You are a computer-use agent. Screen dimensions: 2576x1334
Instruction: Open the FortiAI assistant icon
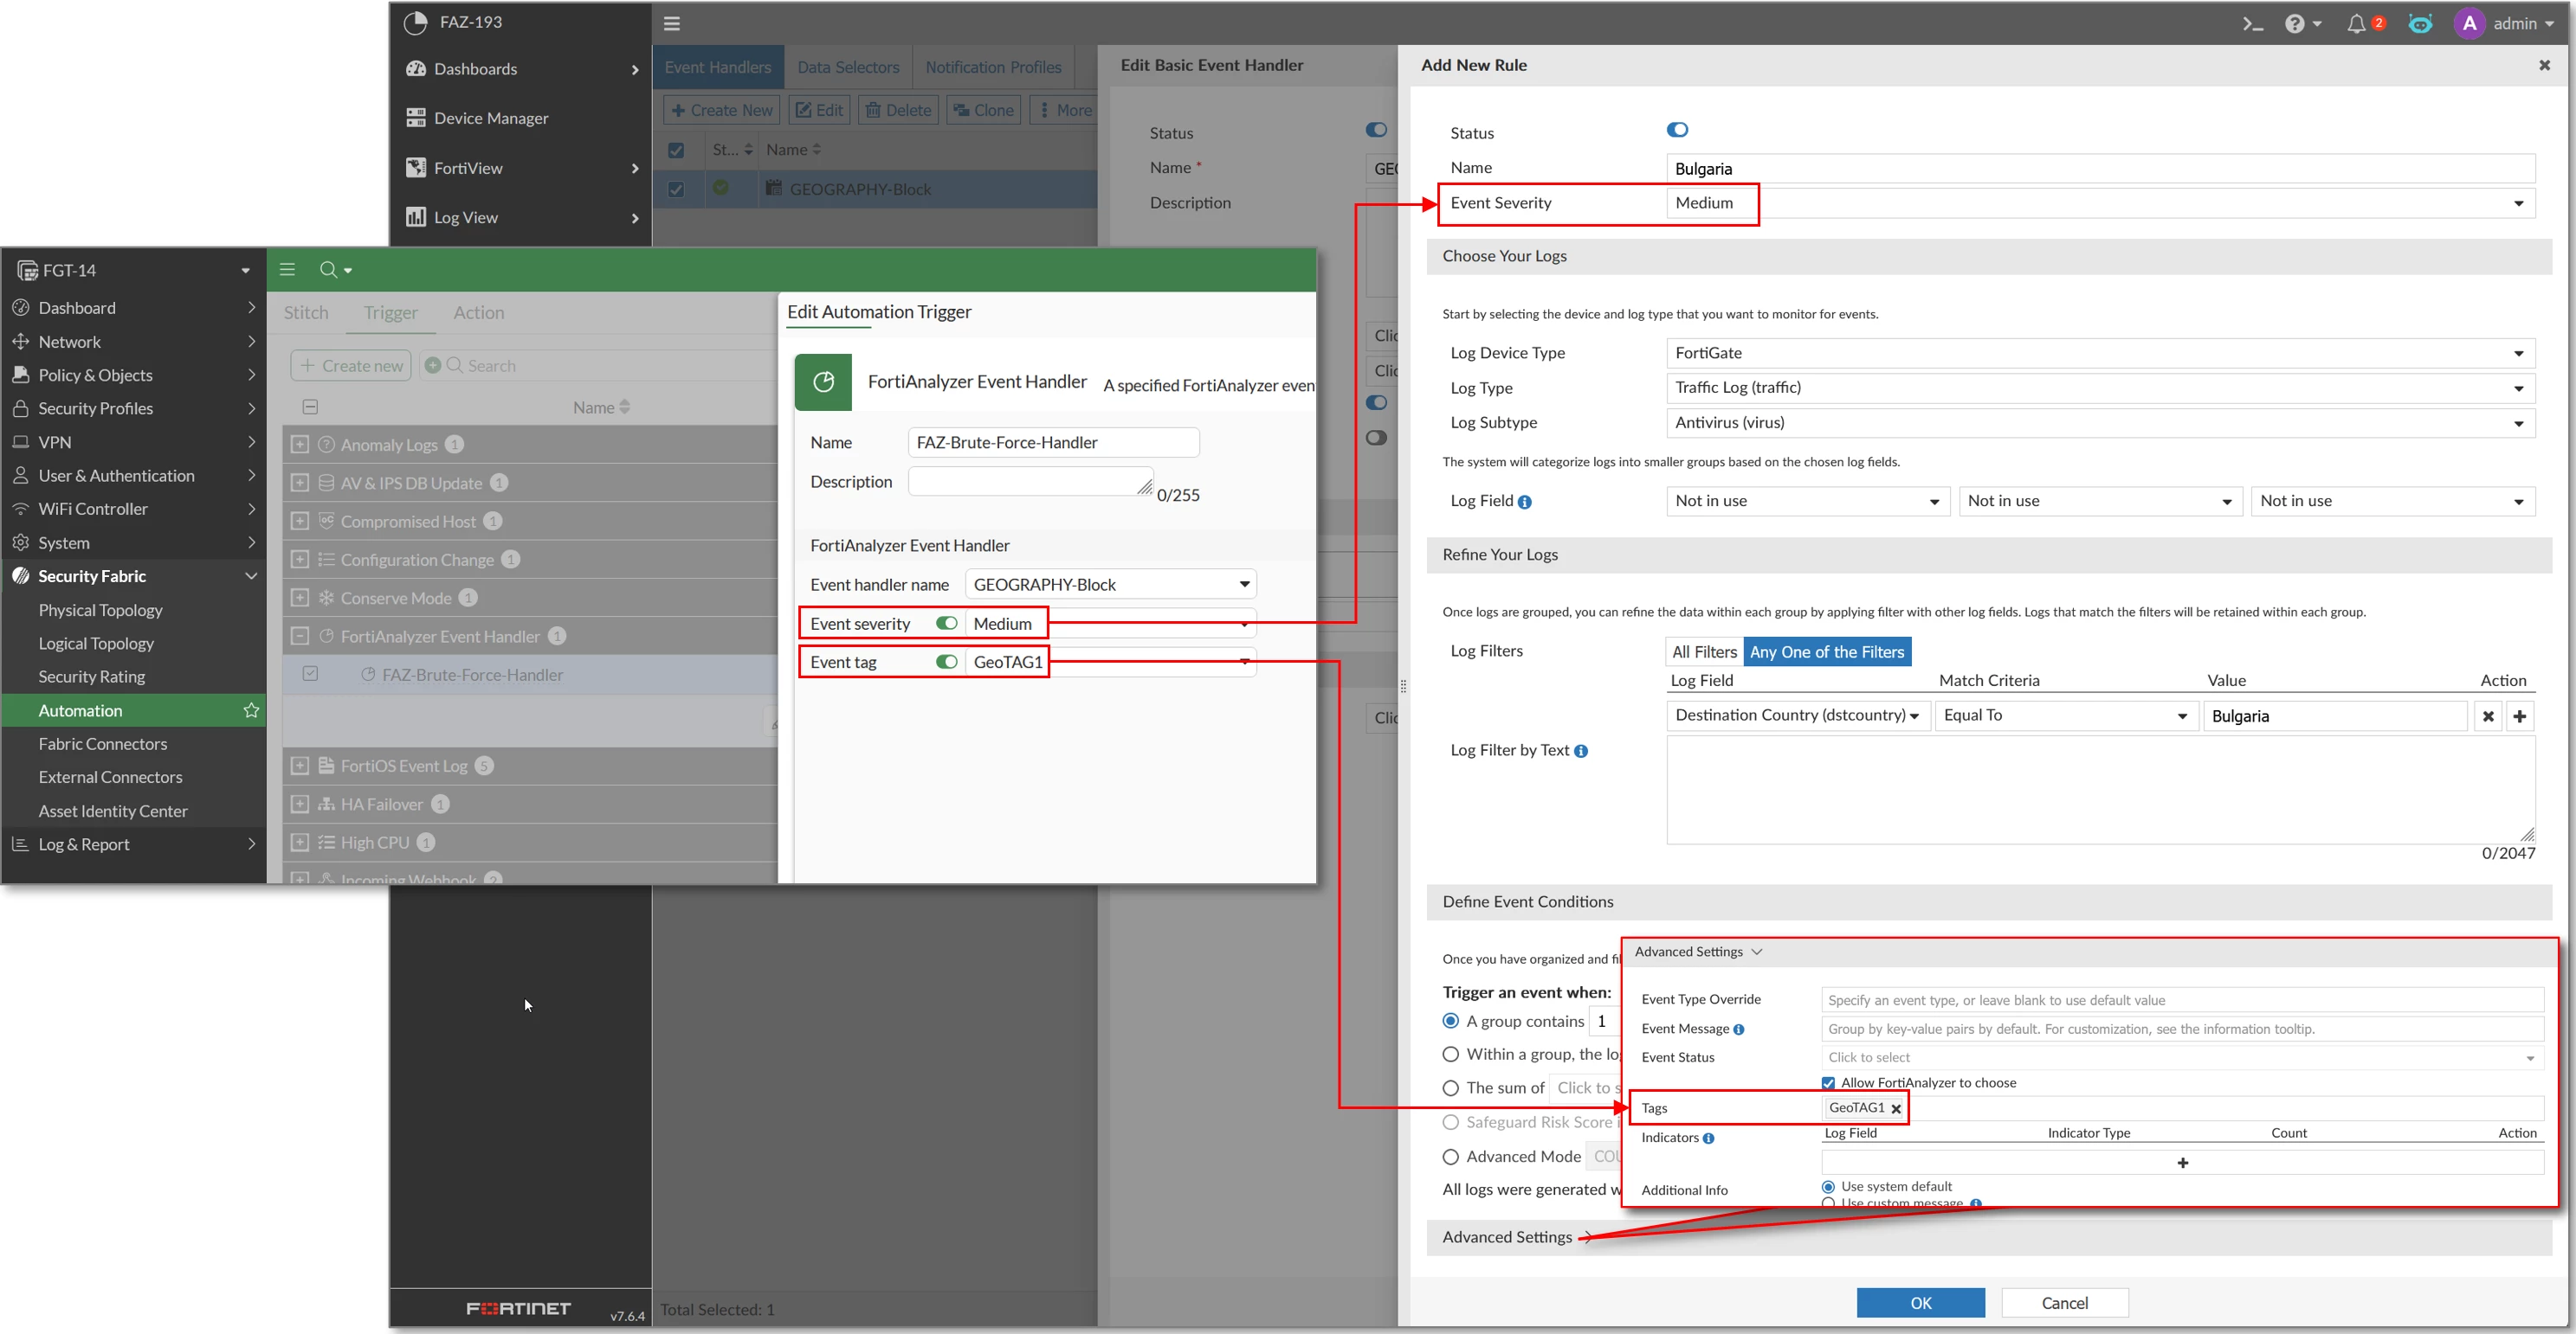click(x=2420, y=24)
